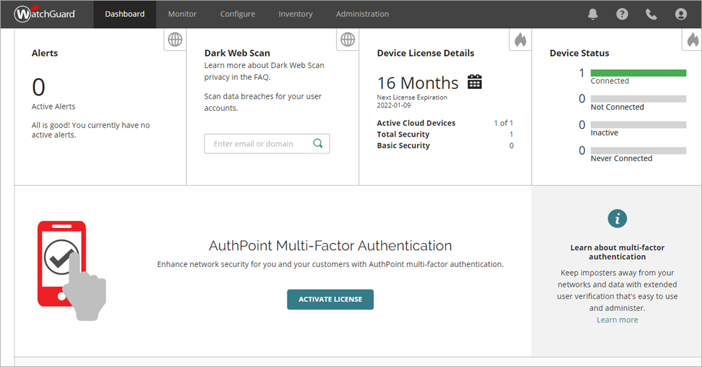Click the help question mark icon

pos(621,13)
